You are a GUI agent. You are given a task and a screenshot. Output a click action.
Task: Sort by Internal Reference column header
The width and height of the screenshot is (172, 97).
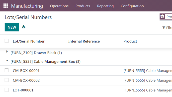(84, 41)
